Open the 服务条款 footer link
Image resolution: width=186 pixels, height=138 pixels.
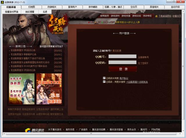point(70,130)
